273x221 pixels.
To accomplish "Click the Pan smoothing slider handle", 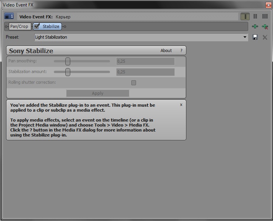I will coord(68,61).
